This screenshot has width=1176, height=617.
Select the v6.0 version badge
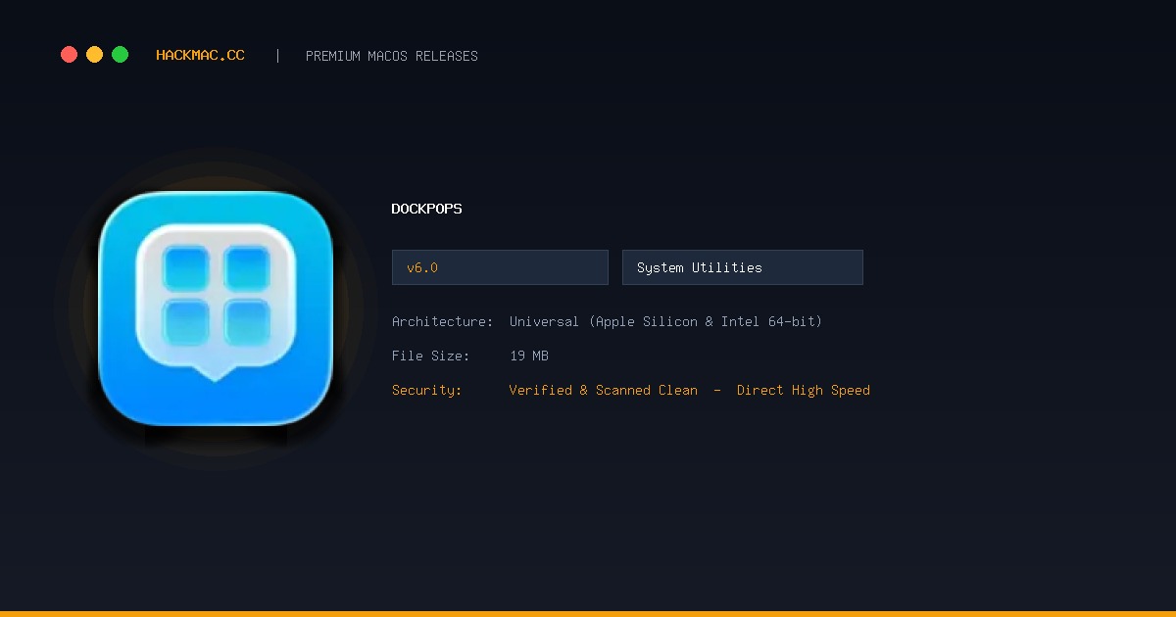pos(500,267)
